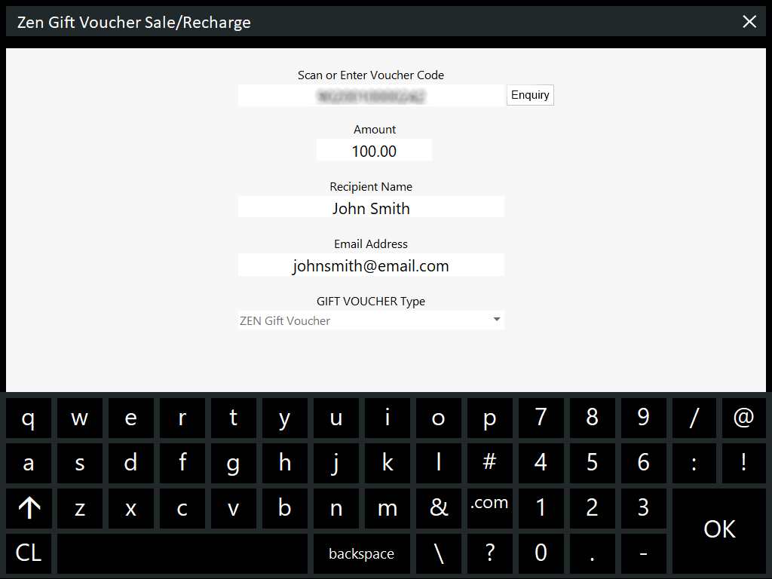Select the Recipient Name field
Image resolution: width=772 pixels, height=579 pixels.
coord(371,207)
